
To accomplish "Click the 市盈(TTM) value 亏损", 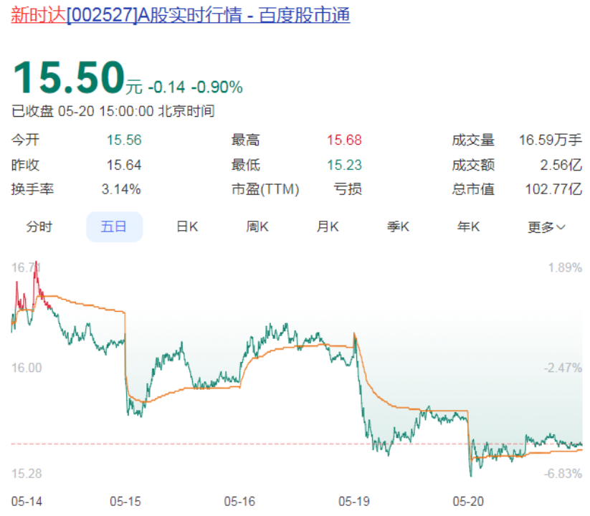I will (x=348, y=188).
